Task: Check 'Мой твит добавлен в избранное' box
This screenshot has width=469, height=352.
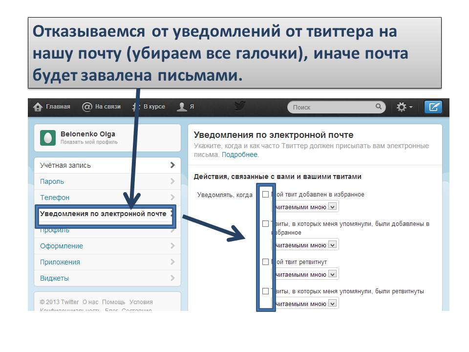Action: pos(265,194)
